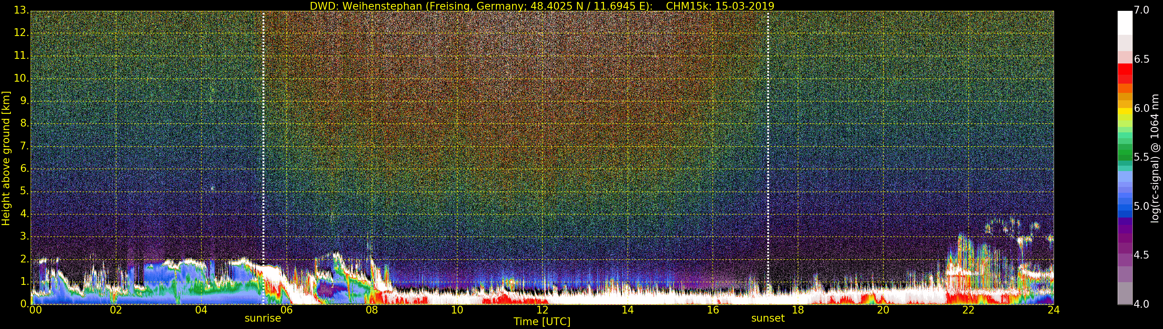Viewport: 1163px width, 329px height.
Task: Click colorbar value label '4.5'
Action: click(1142, 255)
